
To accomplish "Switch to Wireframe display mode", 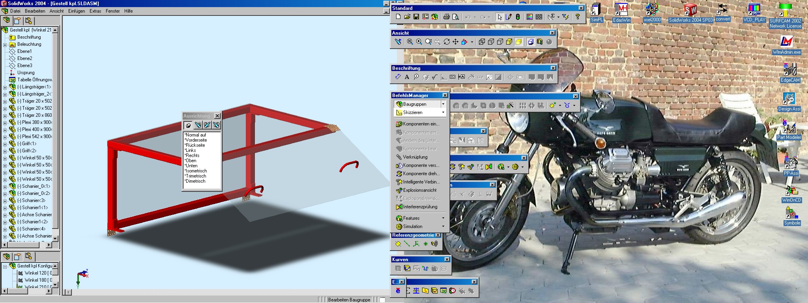I will [482, 42].
